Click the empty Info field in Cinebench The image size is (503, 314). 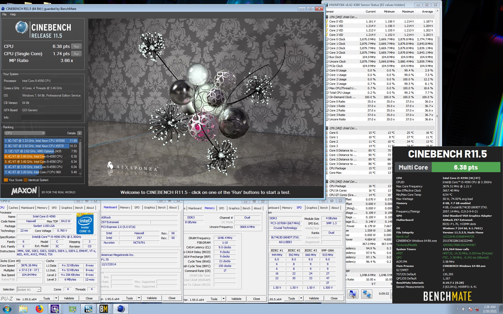51,117
